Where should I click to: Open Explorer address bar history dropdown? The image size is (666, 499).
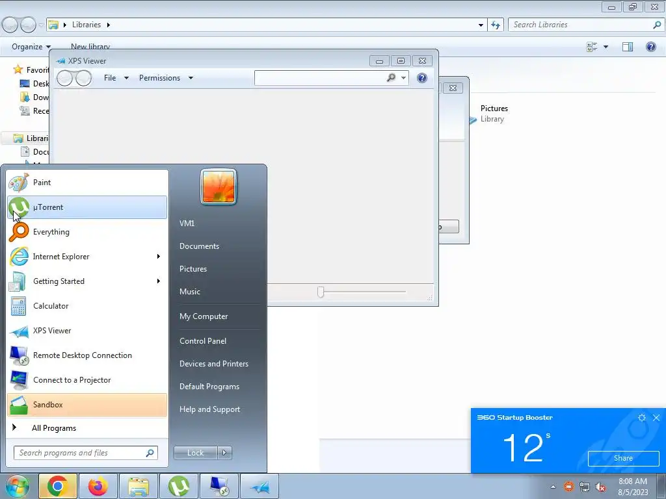tap(481, 25)
